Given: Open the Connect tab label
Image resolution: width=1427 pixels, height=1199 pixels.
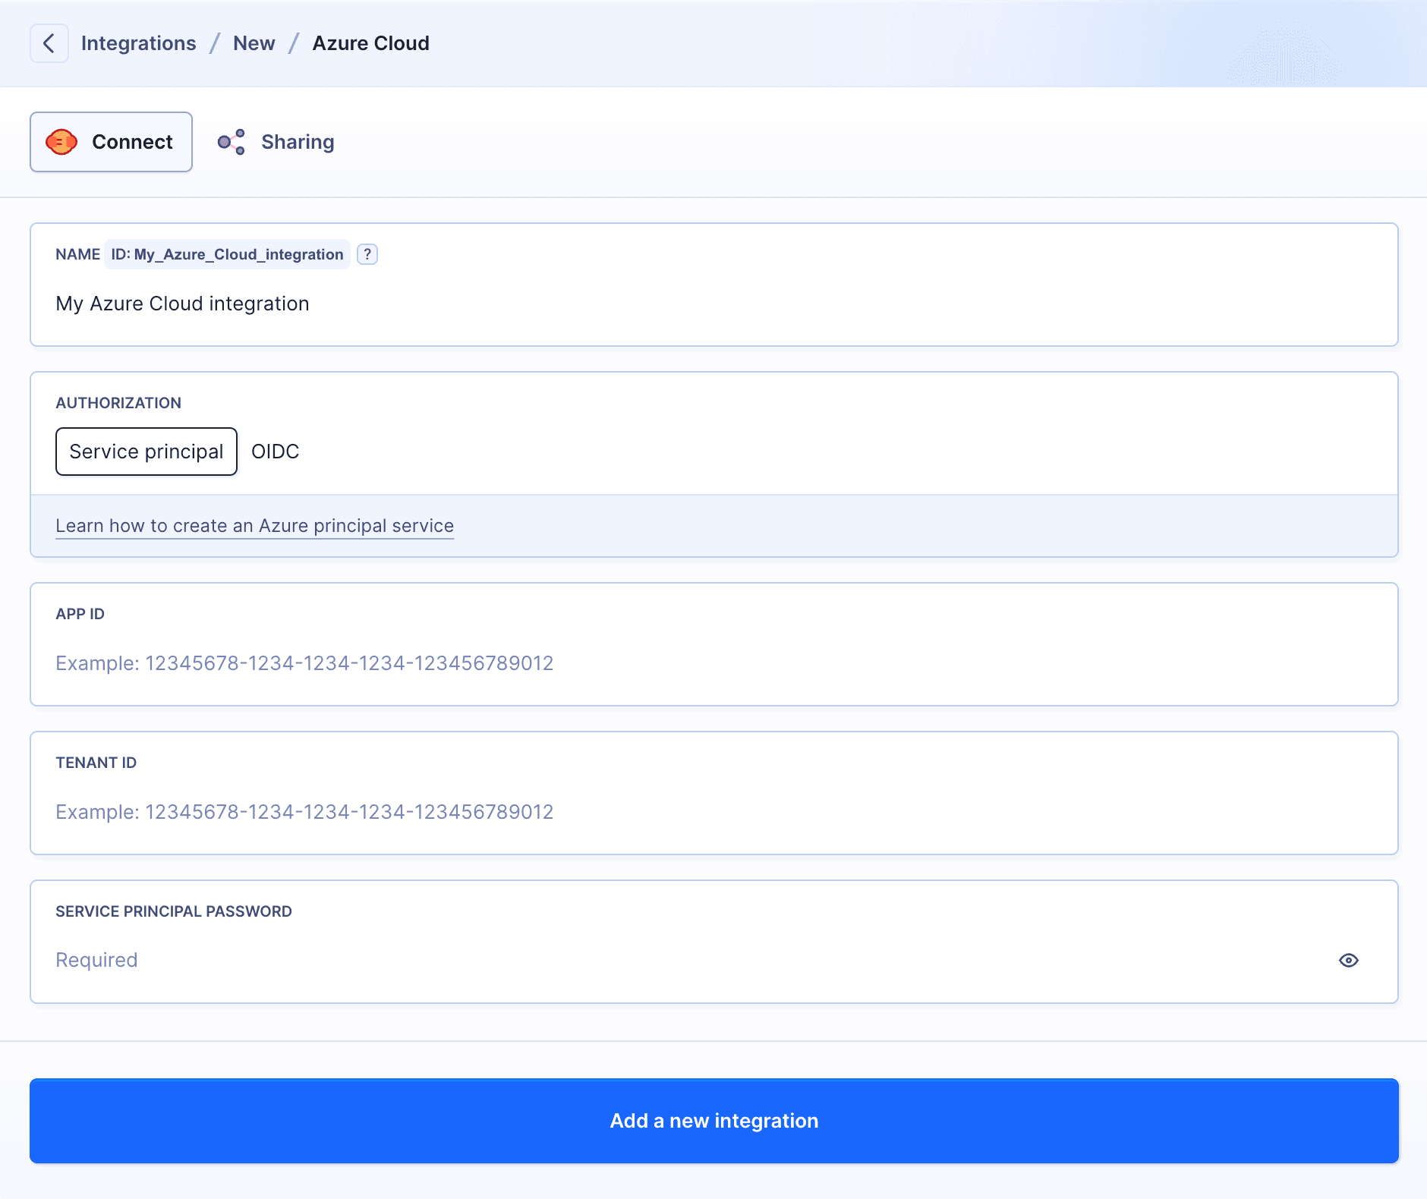Looking at the screenshot, I should coord(132,142).
